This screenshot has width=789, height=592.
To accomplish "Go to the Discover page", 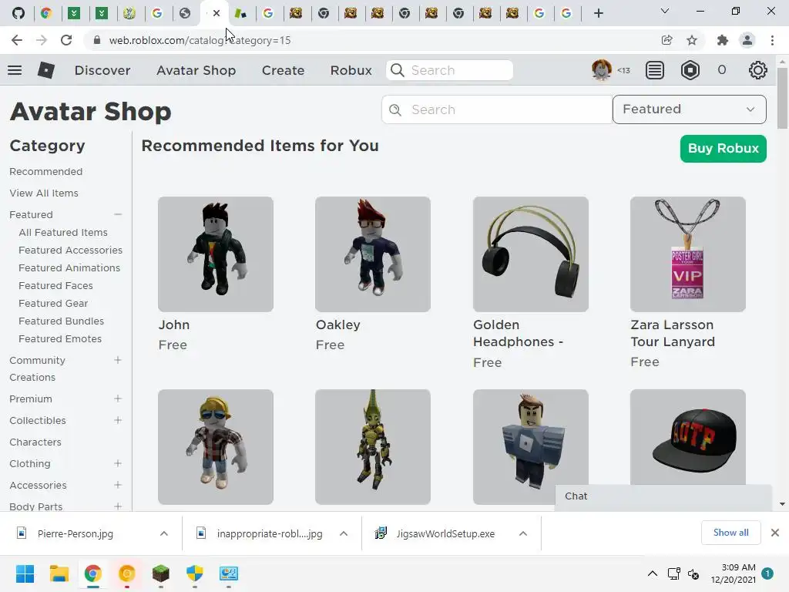I will tap(102, 70).
